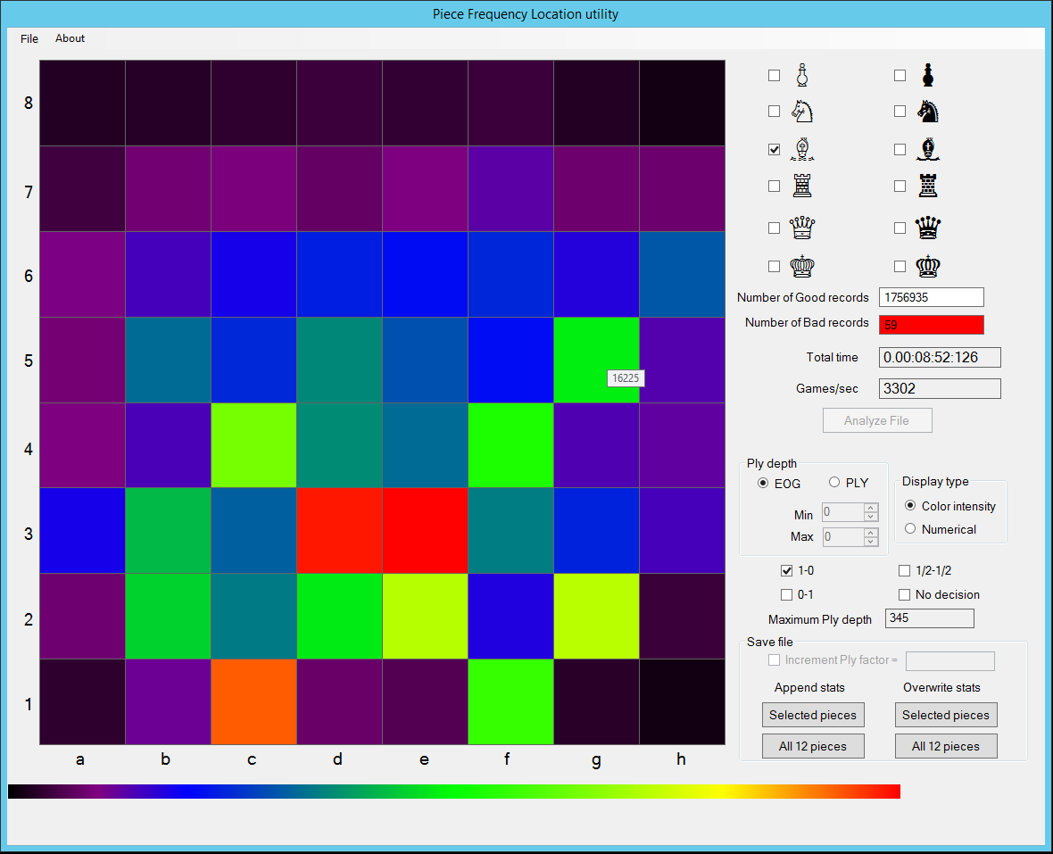1053x854 pixels.
Task: Click the red e3 board square
Action: click(x=425, y=530)
